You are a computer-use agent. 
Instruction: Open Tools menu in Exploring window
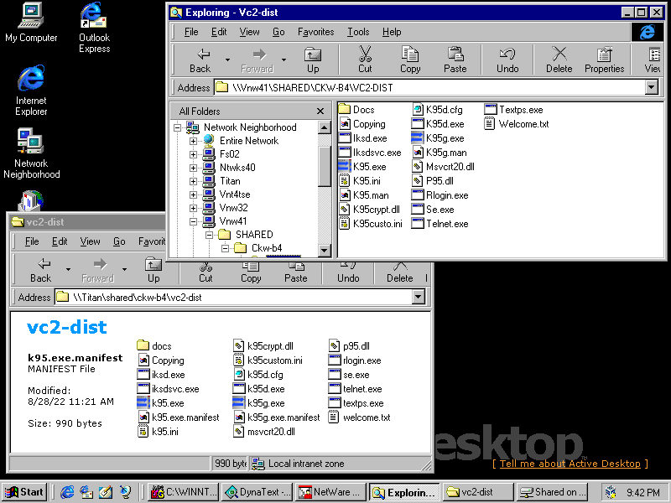tap(358, 32)
